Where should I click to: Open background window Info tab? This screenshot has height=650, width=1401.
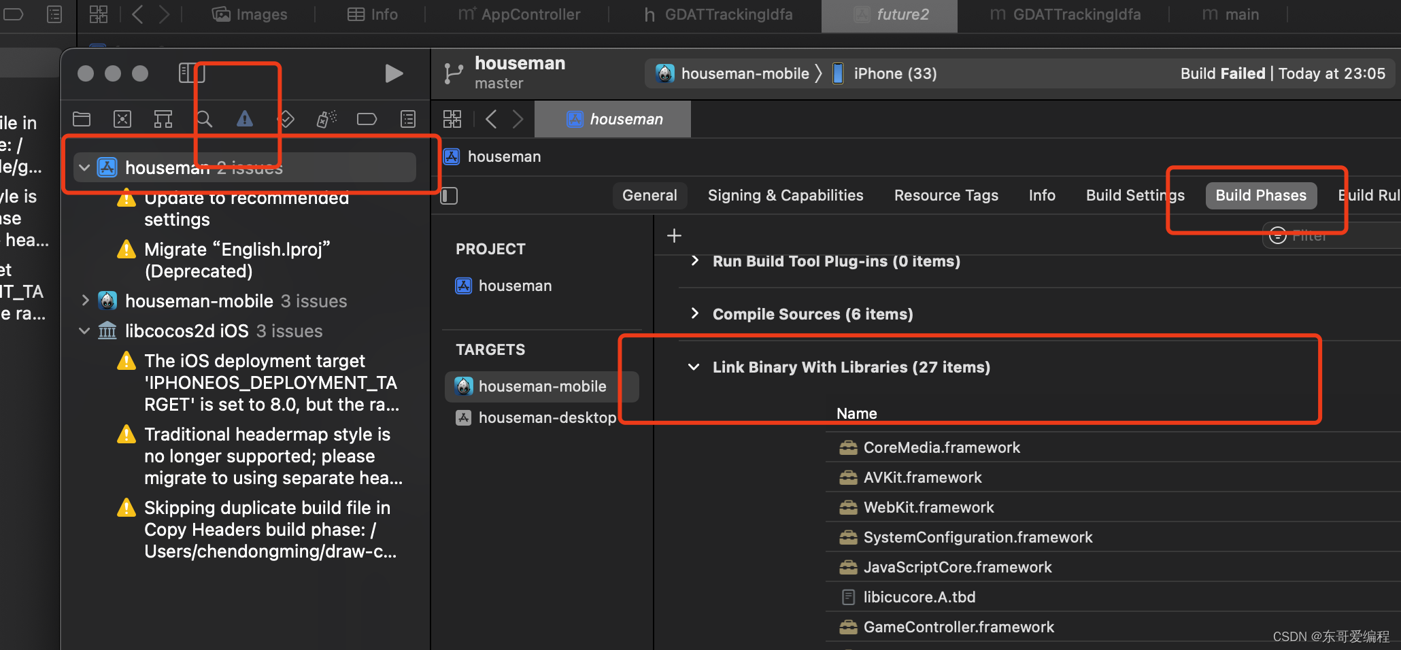373,14
